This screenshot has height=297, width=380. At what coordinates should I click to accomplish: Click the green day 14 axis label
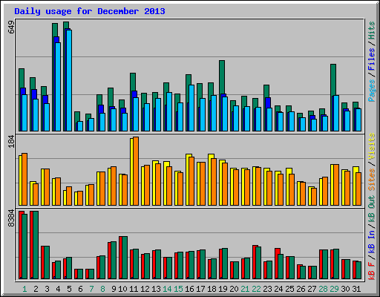pos(167,289)
